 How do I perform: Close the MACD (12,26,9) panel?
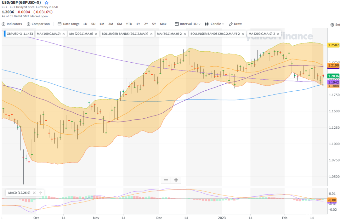(34, 193)
